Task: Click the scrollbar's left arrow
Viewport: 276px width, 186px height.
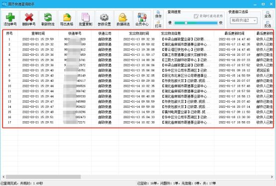Action: tap(3, 177)
